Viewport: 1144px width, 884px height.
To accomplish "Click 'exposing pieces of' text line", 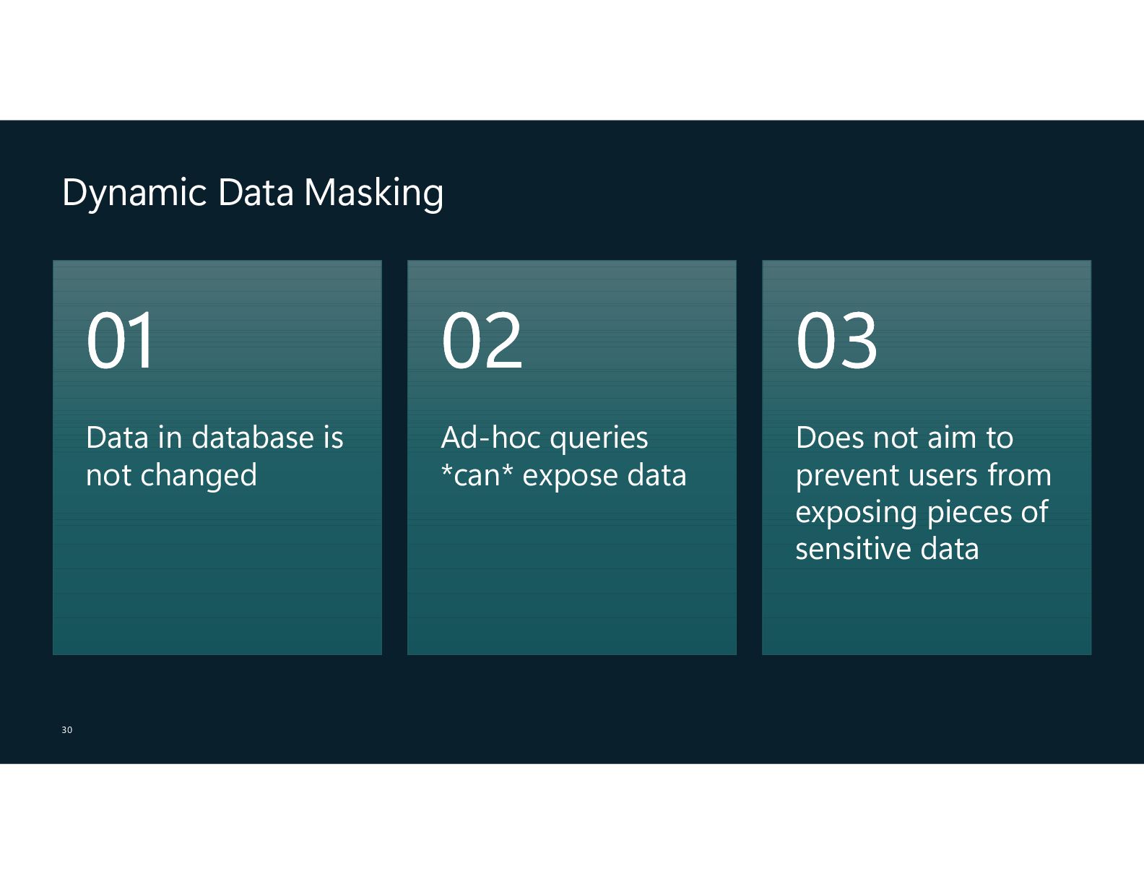I will (x=922, y=512).
